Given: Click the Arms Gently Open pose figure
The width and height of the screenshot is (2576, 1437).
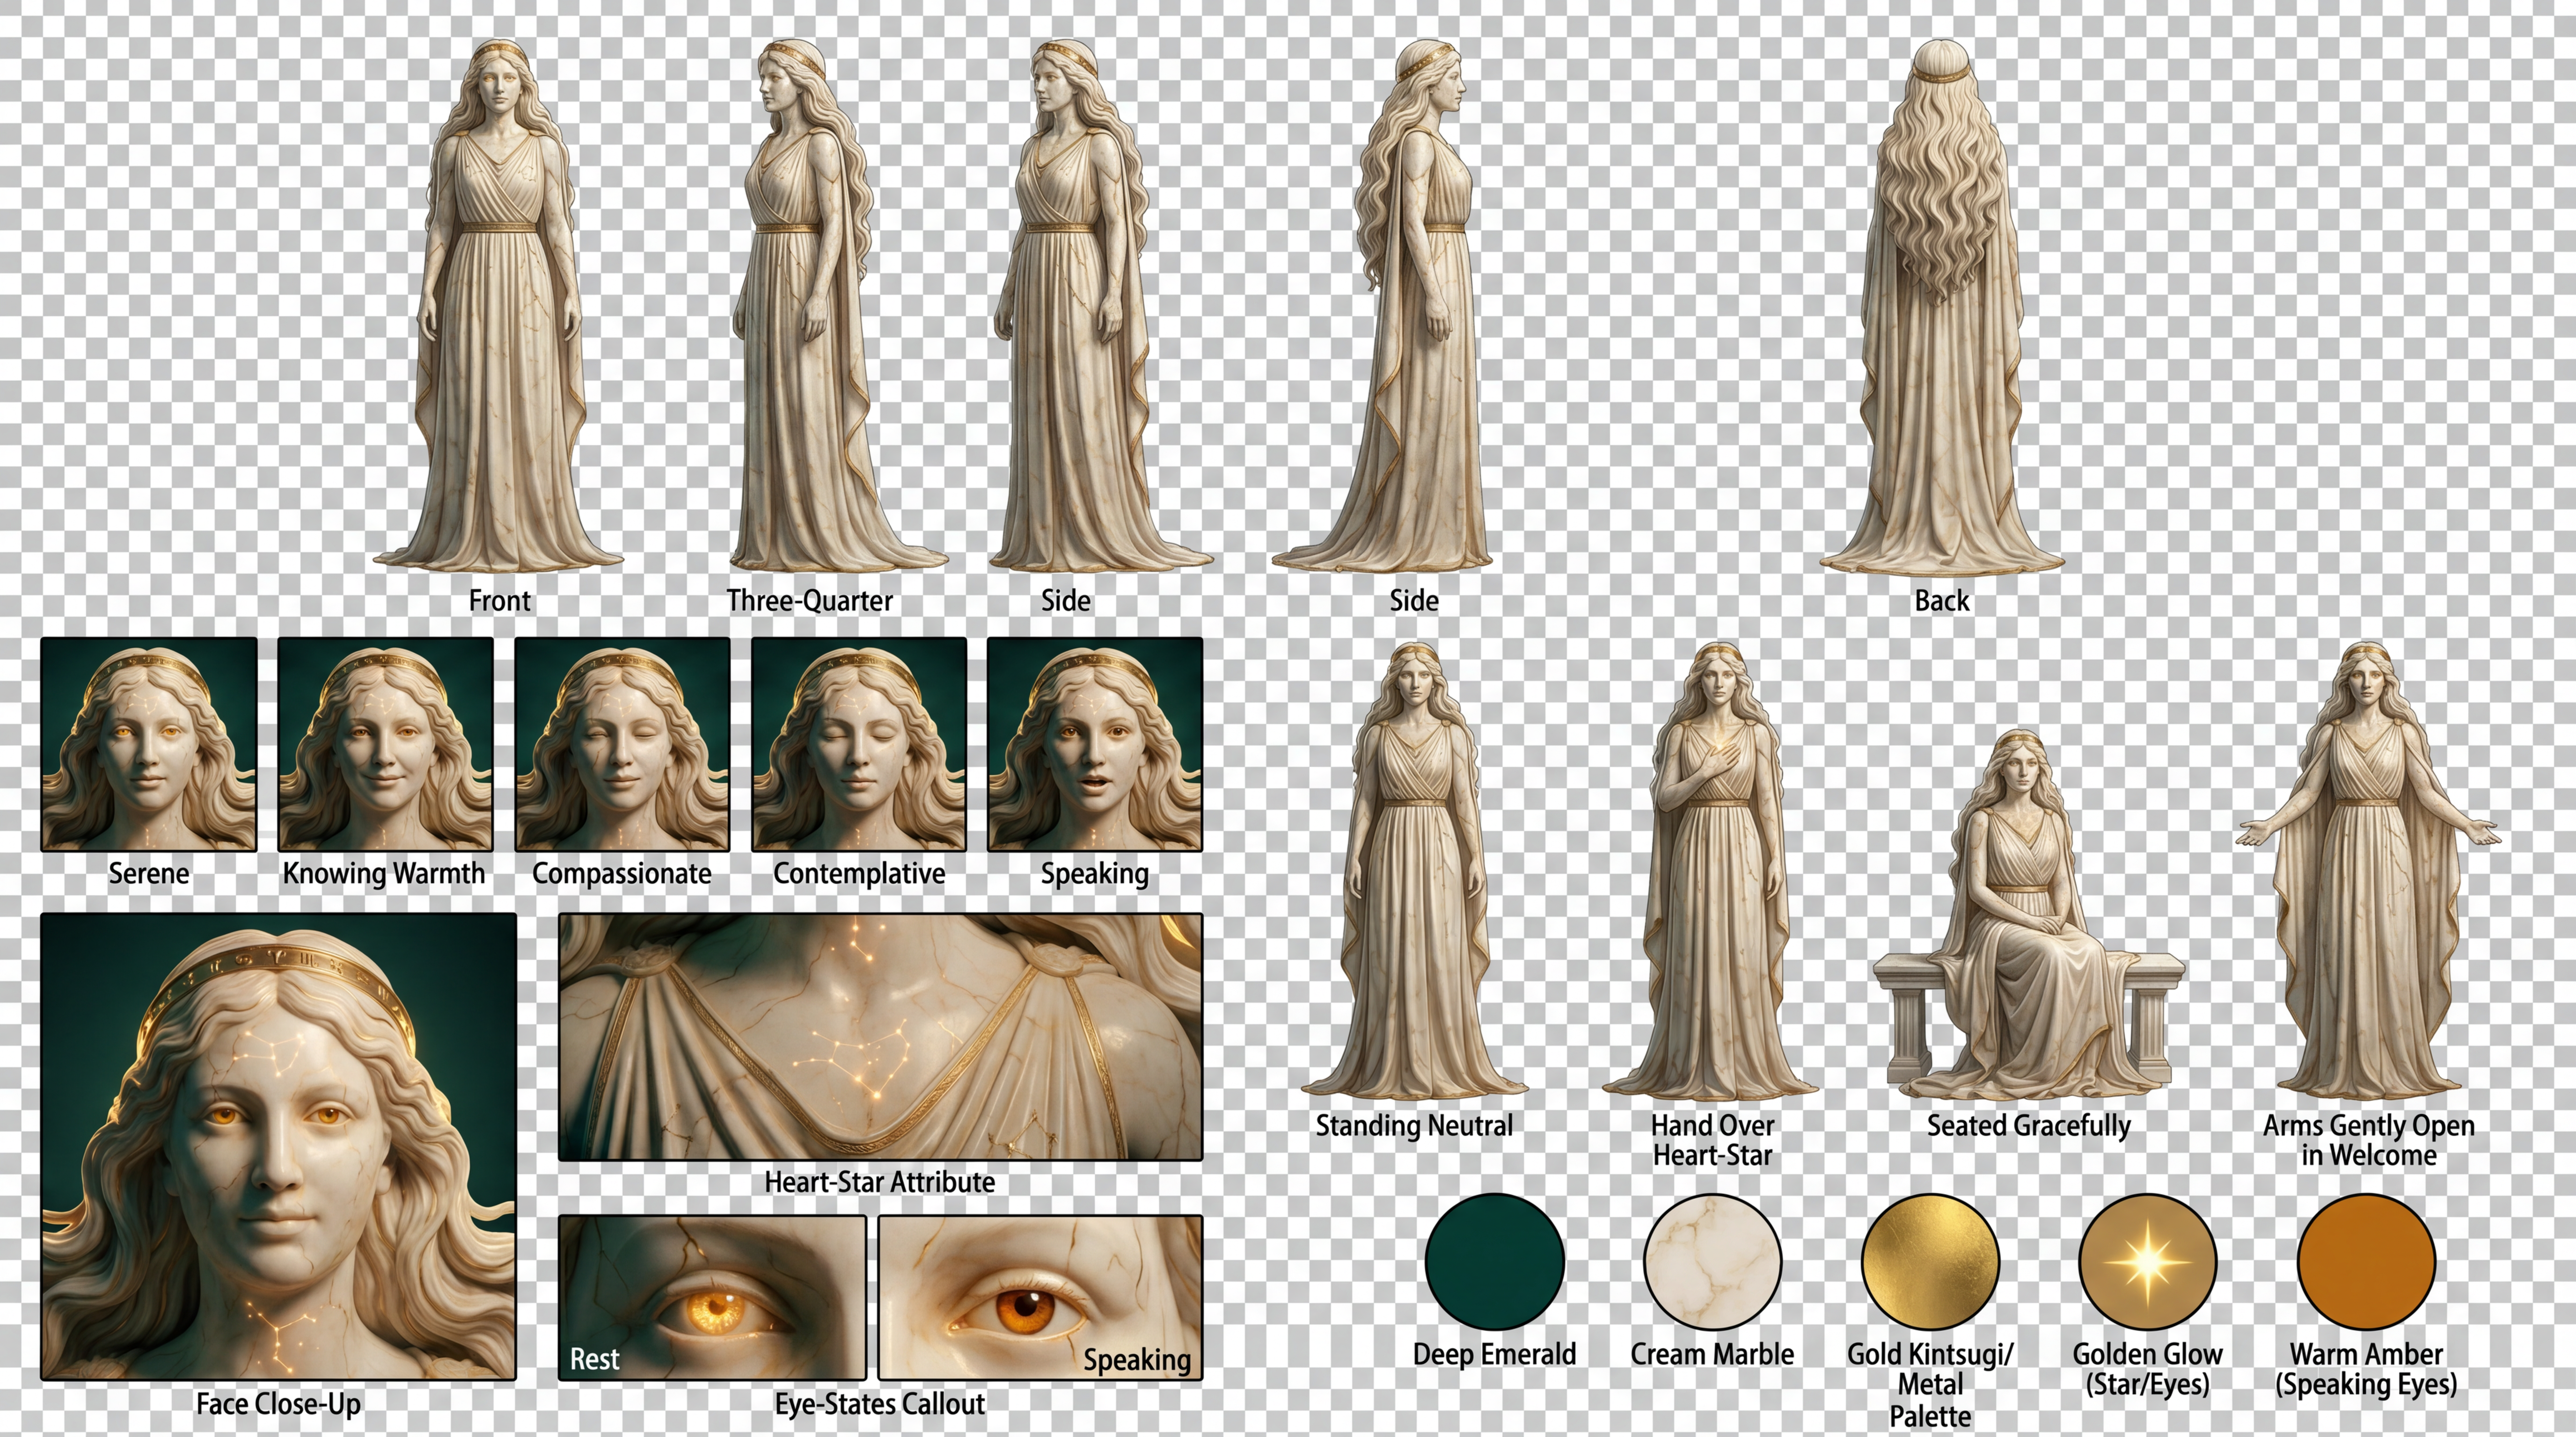Looking at the screenshot, I should [x=2368, y=870].
